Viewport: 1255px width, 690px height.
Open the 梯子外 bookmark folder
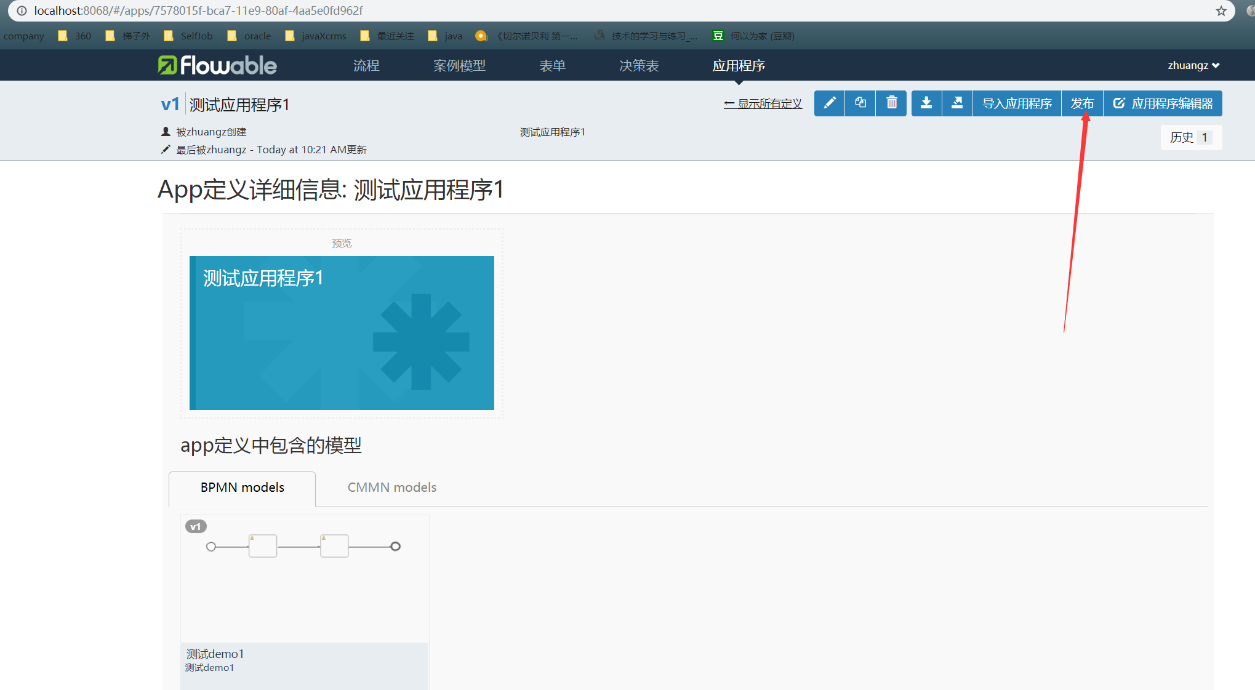coord(128,36)
